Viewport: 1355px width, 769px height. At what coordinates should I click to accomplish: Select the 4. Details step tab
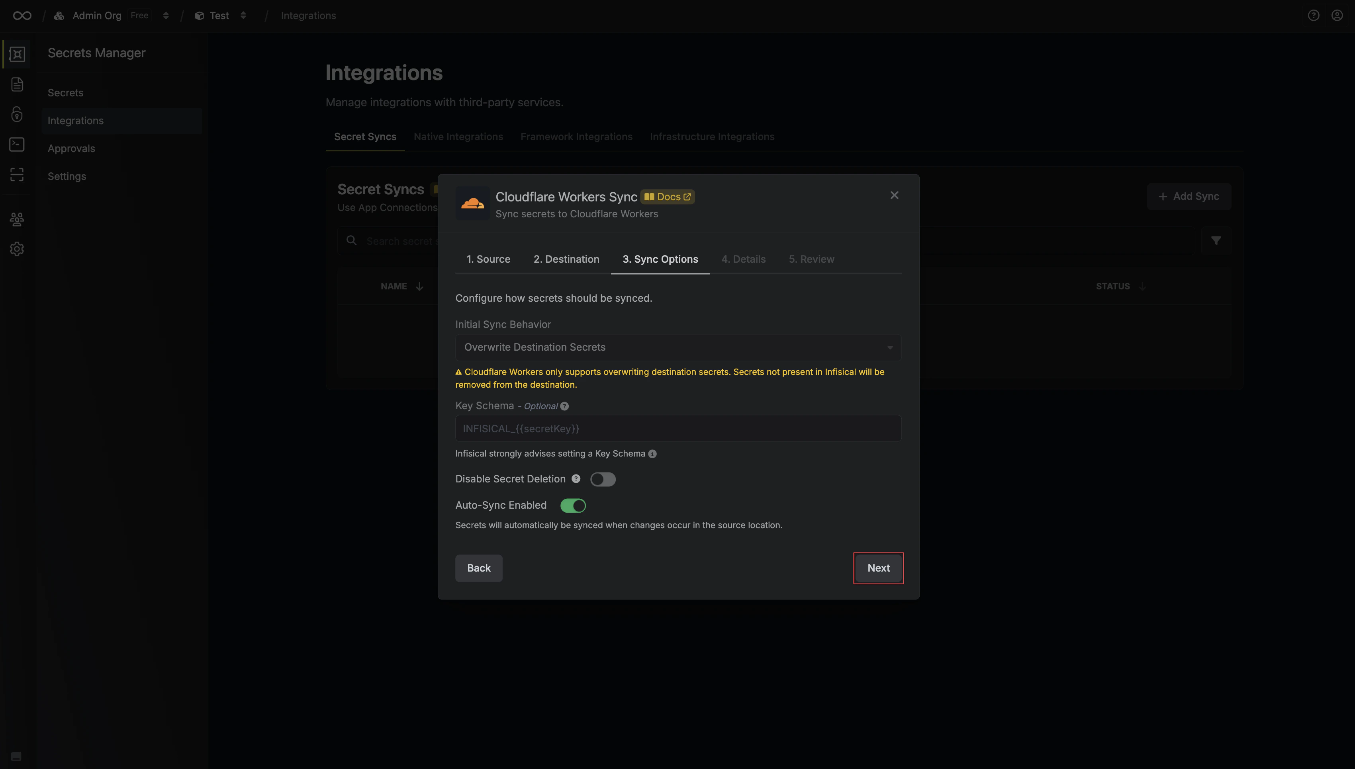coord(743,260)
